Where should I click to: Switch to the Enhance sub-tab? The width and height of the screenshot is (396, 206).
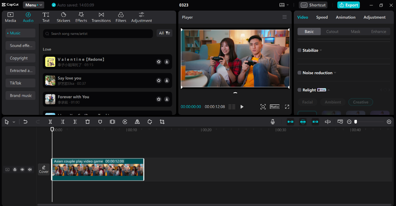(378, 32)
